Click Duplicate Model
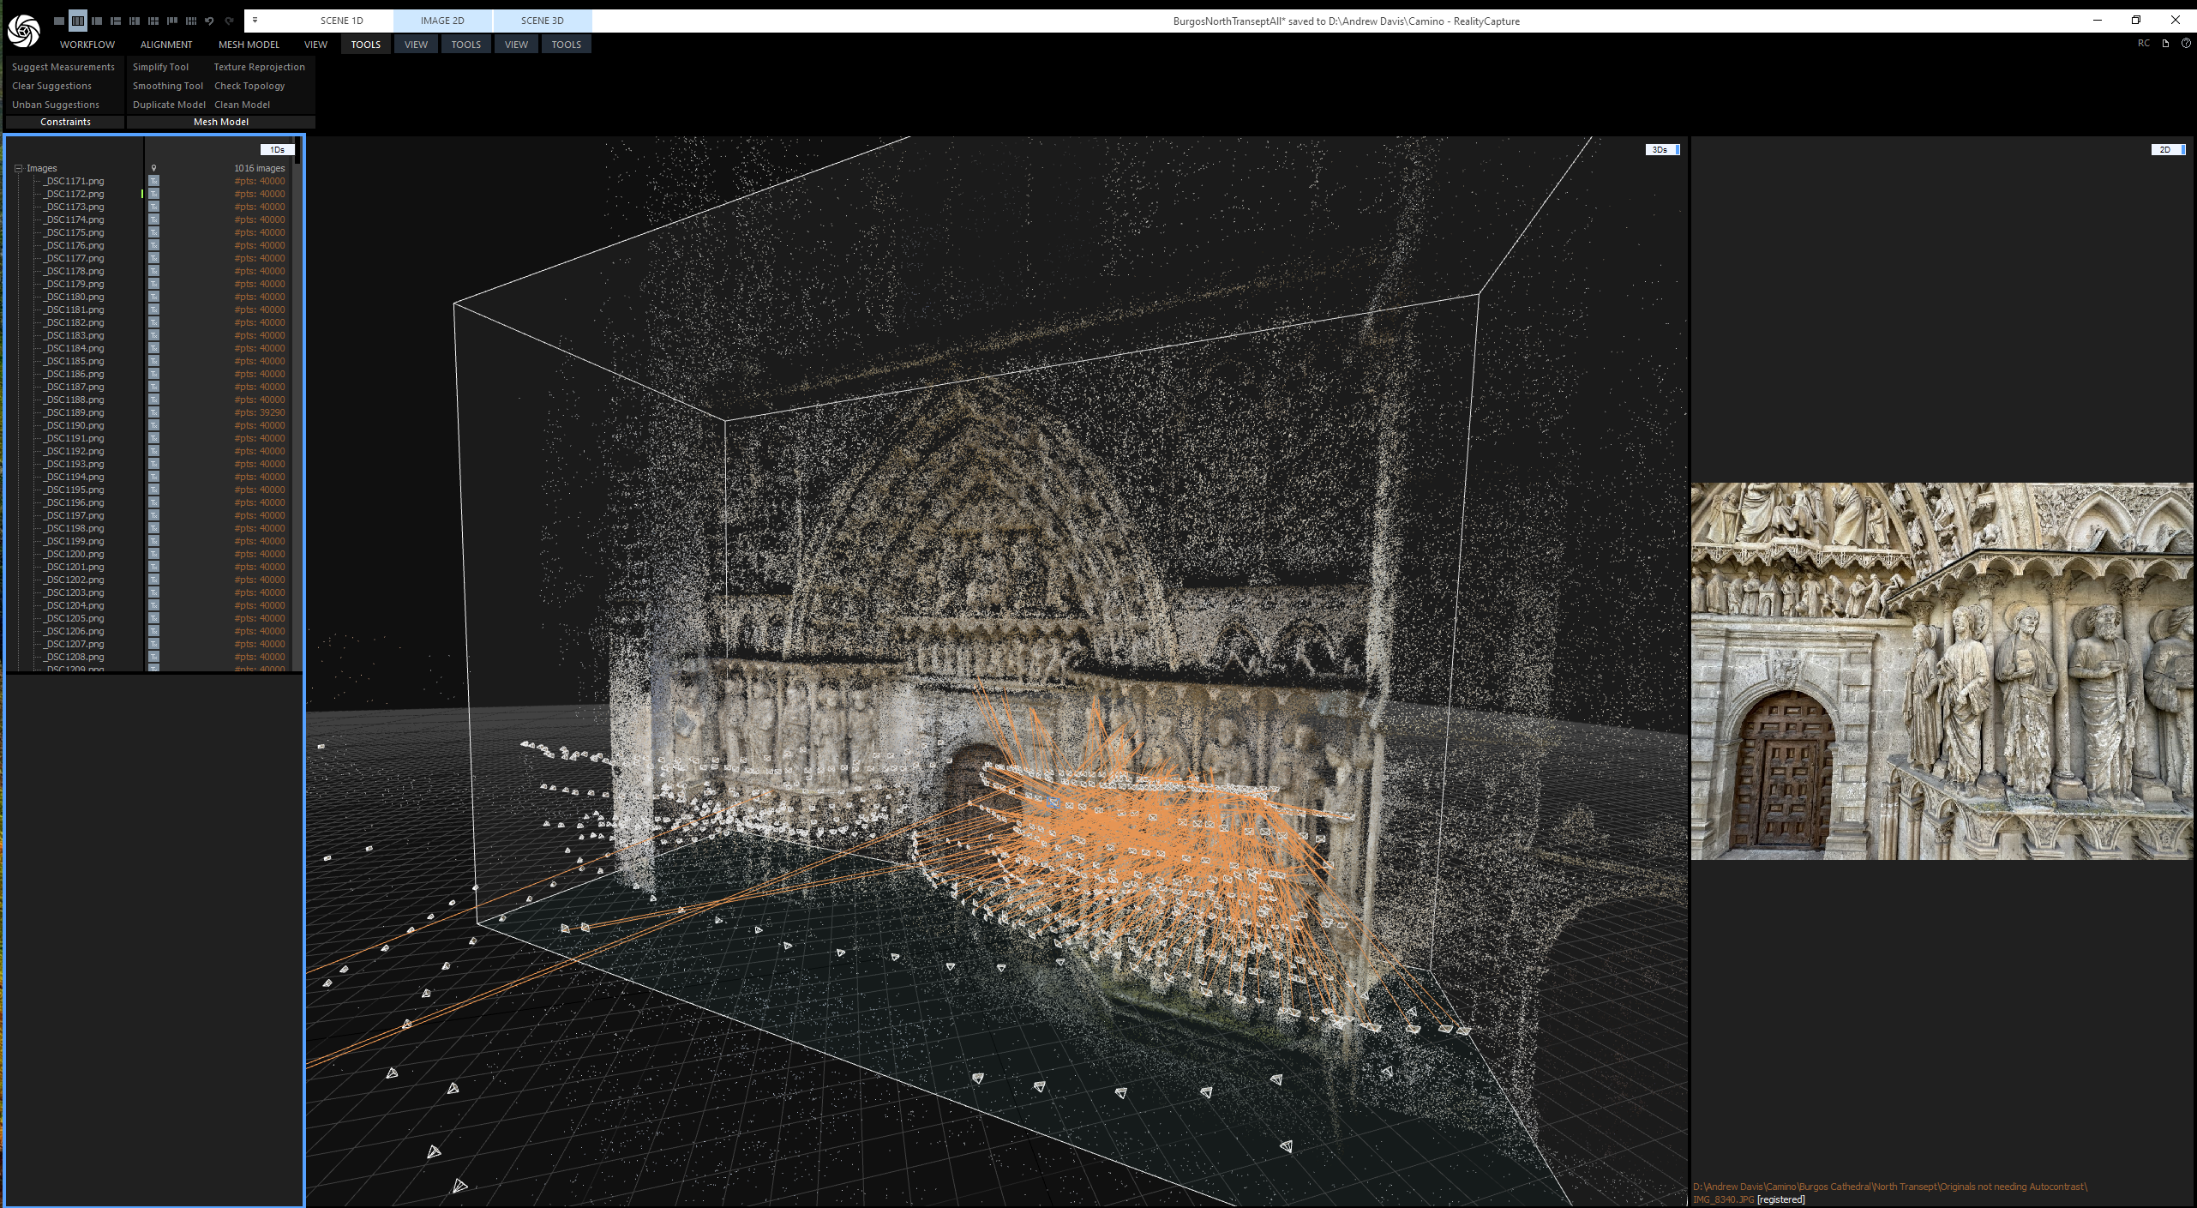 click(169, 105)
